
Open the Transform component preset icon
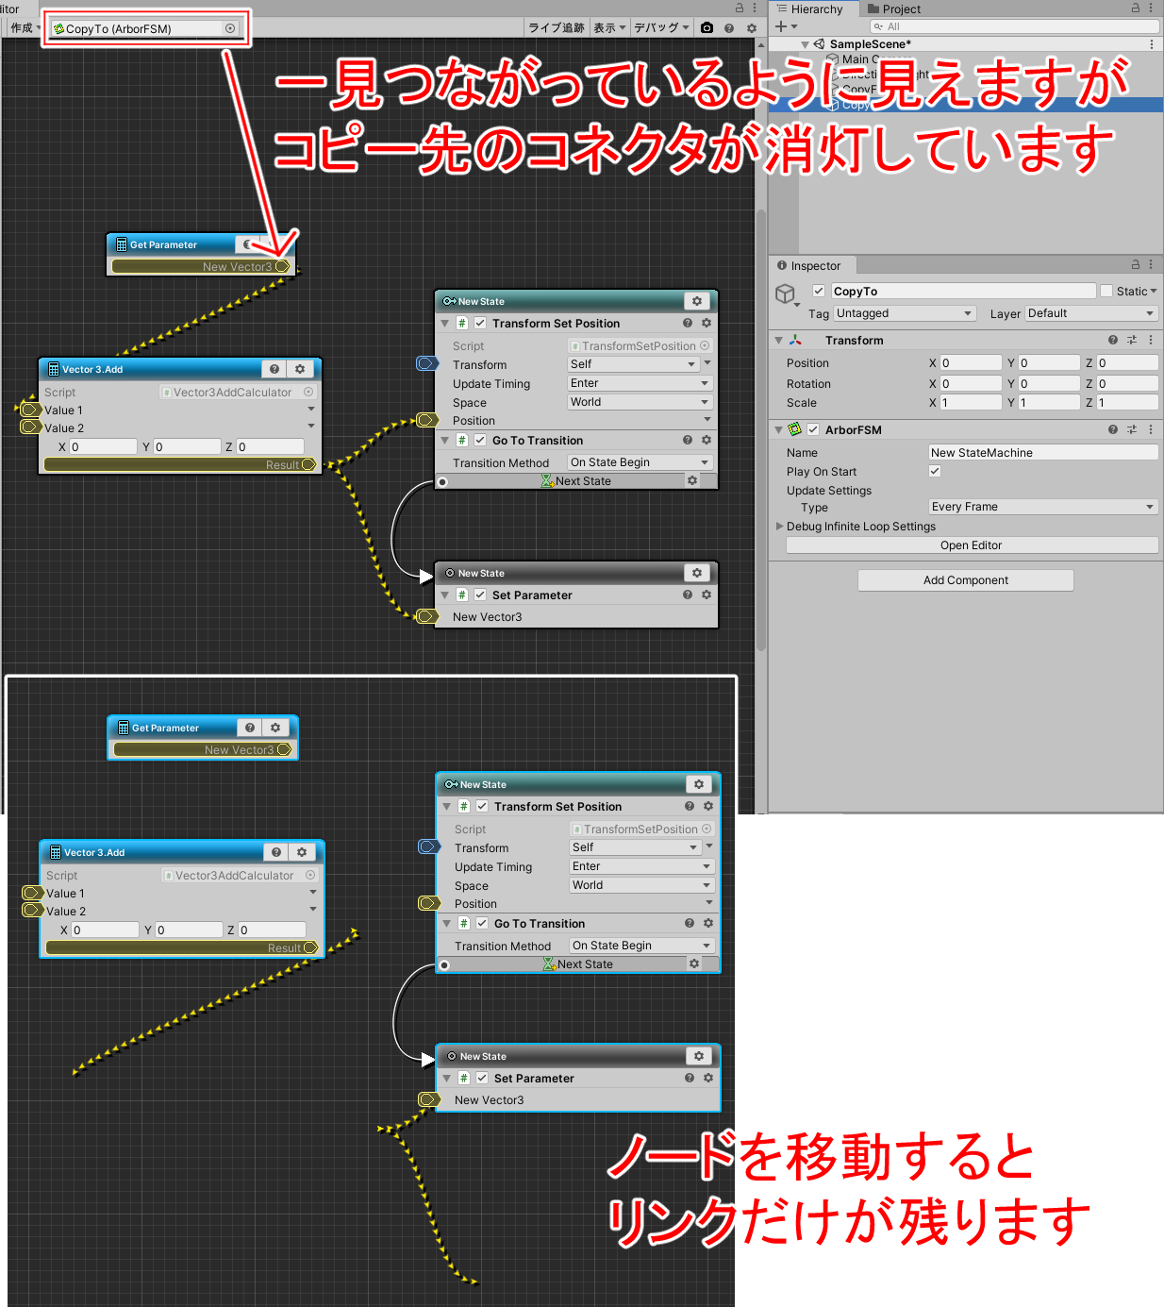[x=1132, y=340]
